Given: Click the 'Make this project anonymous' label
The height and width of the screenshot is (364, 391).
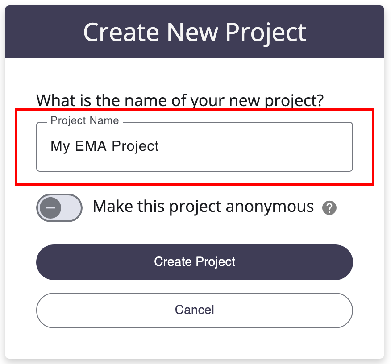Looking at the screenshot, I should pos(203,207).
